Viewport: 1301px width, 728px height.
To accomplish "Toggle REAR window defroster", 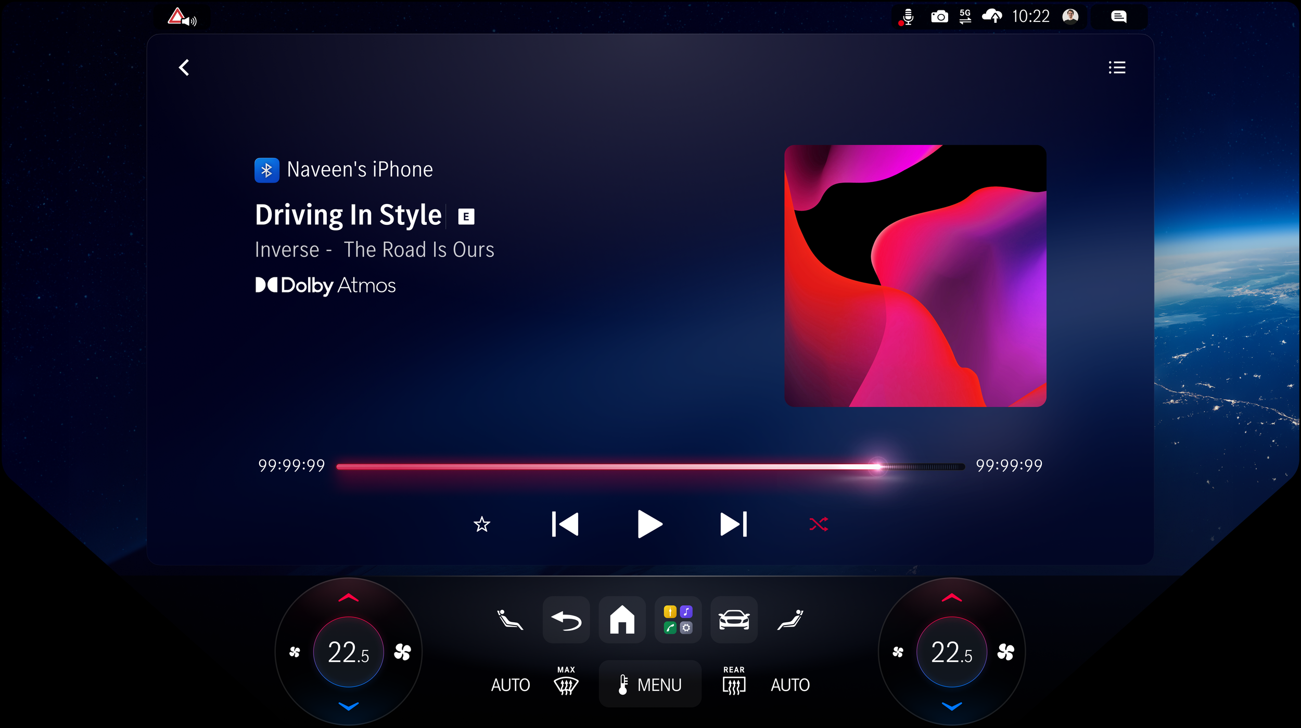I will [x=734, y=682].
